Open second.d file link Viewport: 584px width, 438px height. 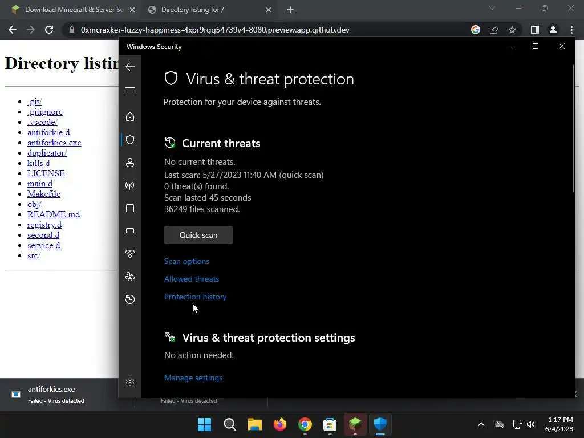point(43,235)
